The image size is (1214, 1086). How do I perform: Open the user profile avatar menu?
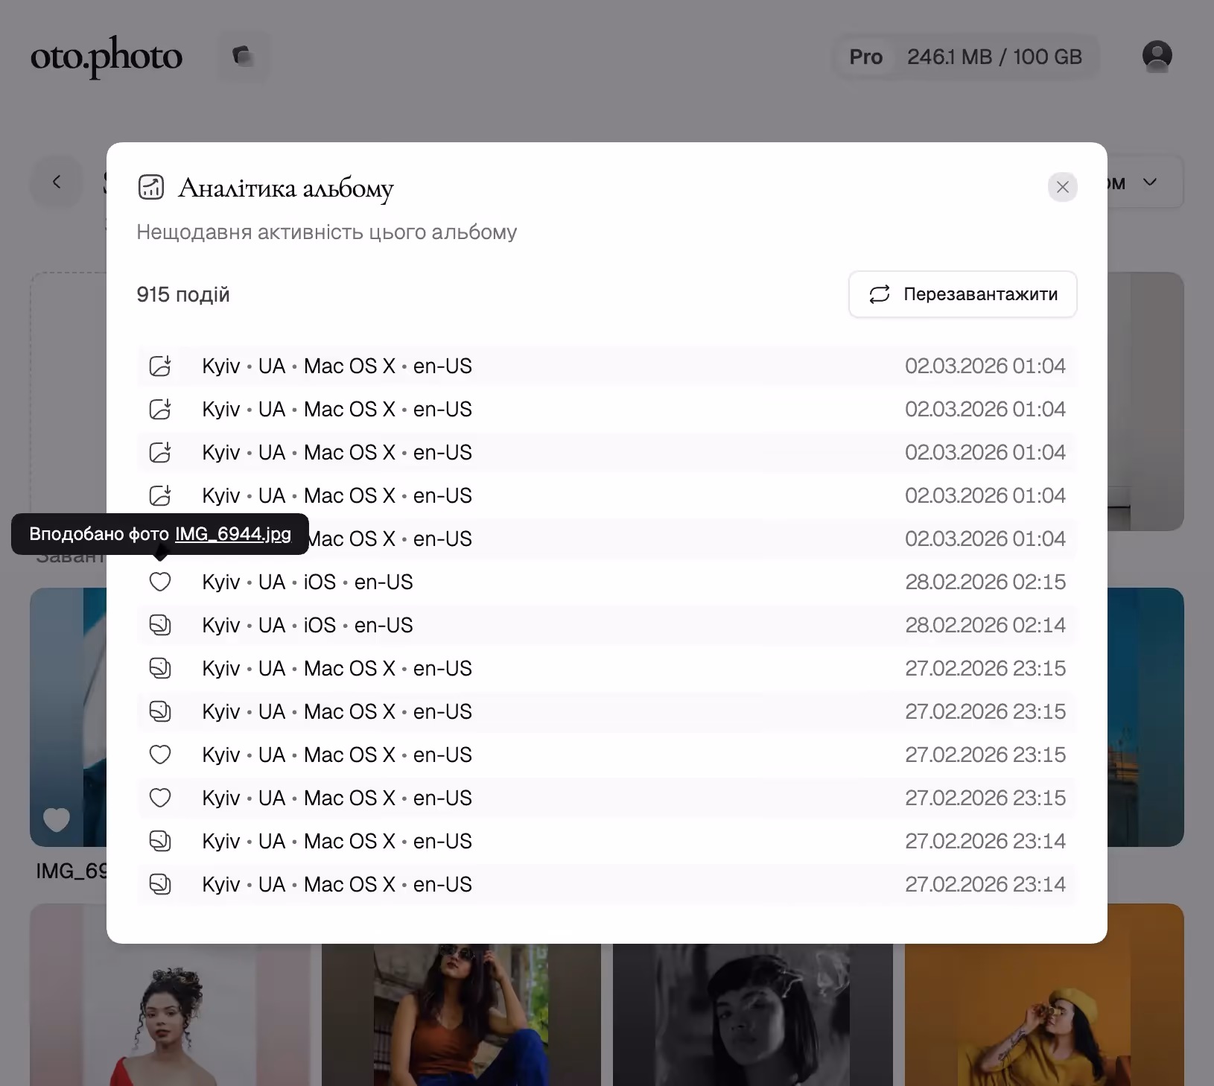(1157, 56)
